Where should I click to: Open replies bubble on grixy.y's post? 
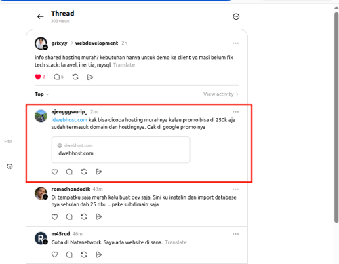pyautogui.click(x=56, y=77)
